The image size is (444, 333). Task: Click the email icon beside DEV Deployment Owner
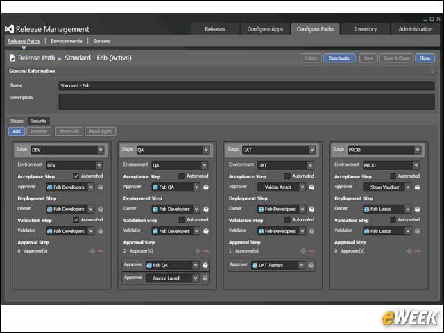100,209
